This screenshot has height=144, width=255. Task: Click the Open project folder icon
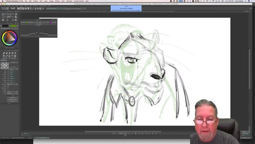5,8
